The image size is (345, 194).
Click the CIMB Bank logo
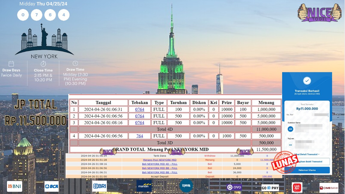tap(329, 188)
